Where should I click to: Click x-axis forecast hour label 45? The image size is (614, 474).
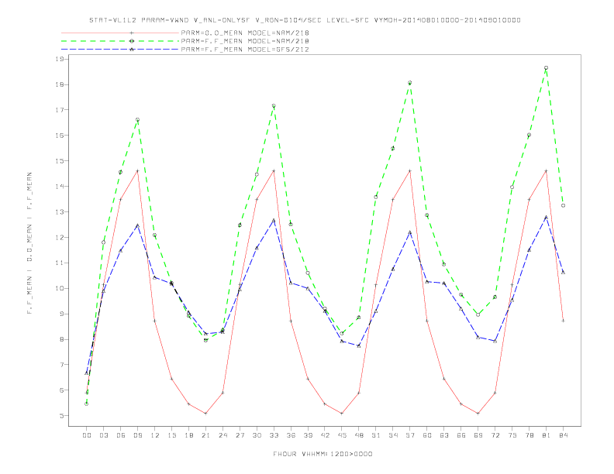pyautogui.click(x=342, y=435)
